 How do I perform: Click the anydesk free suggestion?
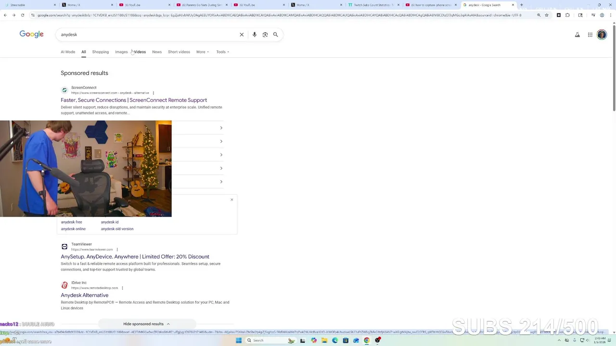(72, 222)
